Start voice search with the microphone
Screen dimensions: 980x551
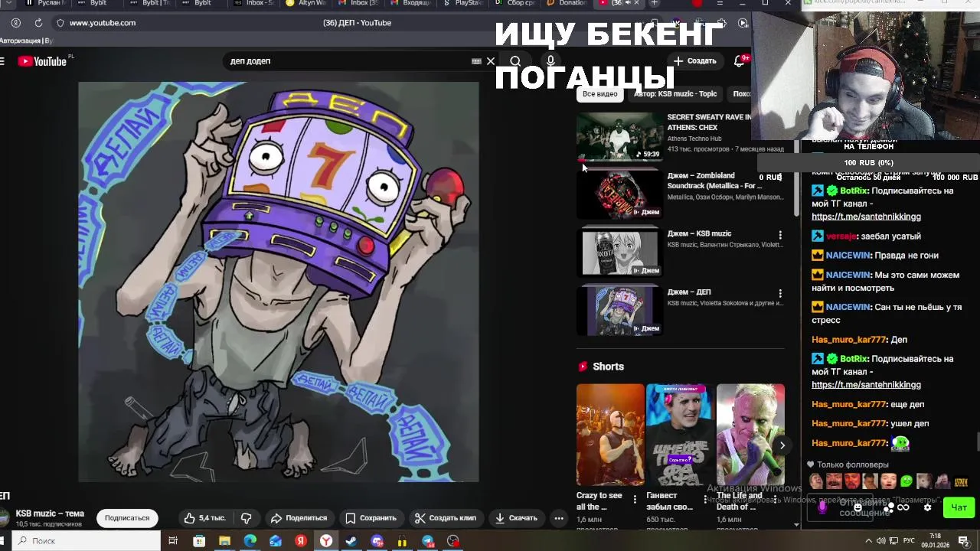pos(550,61)
